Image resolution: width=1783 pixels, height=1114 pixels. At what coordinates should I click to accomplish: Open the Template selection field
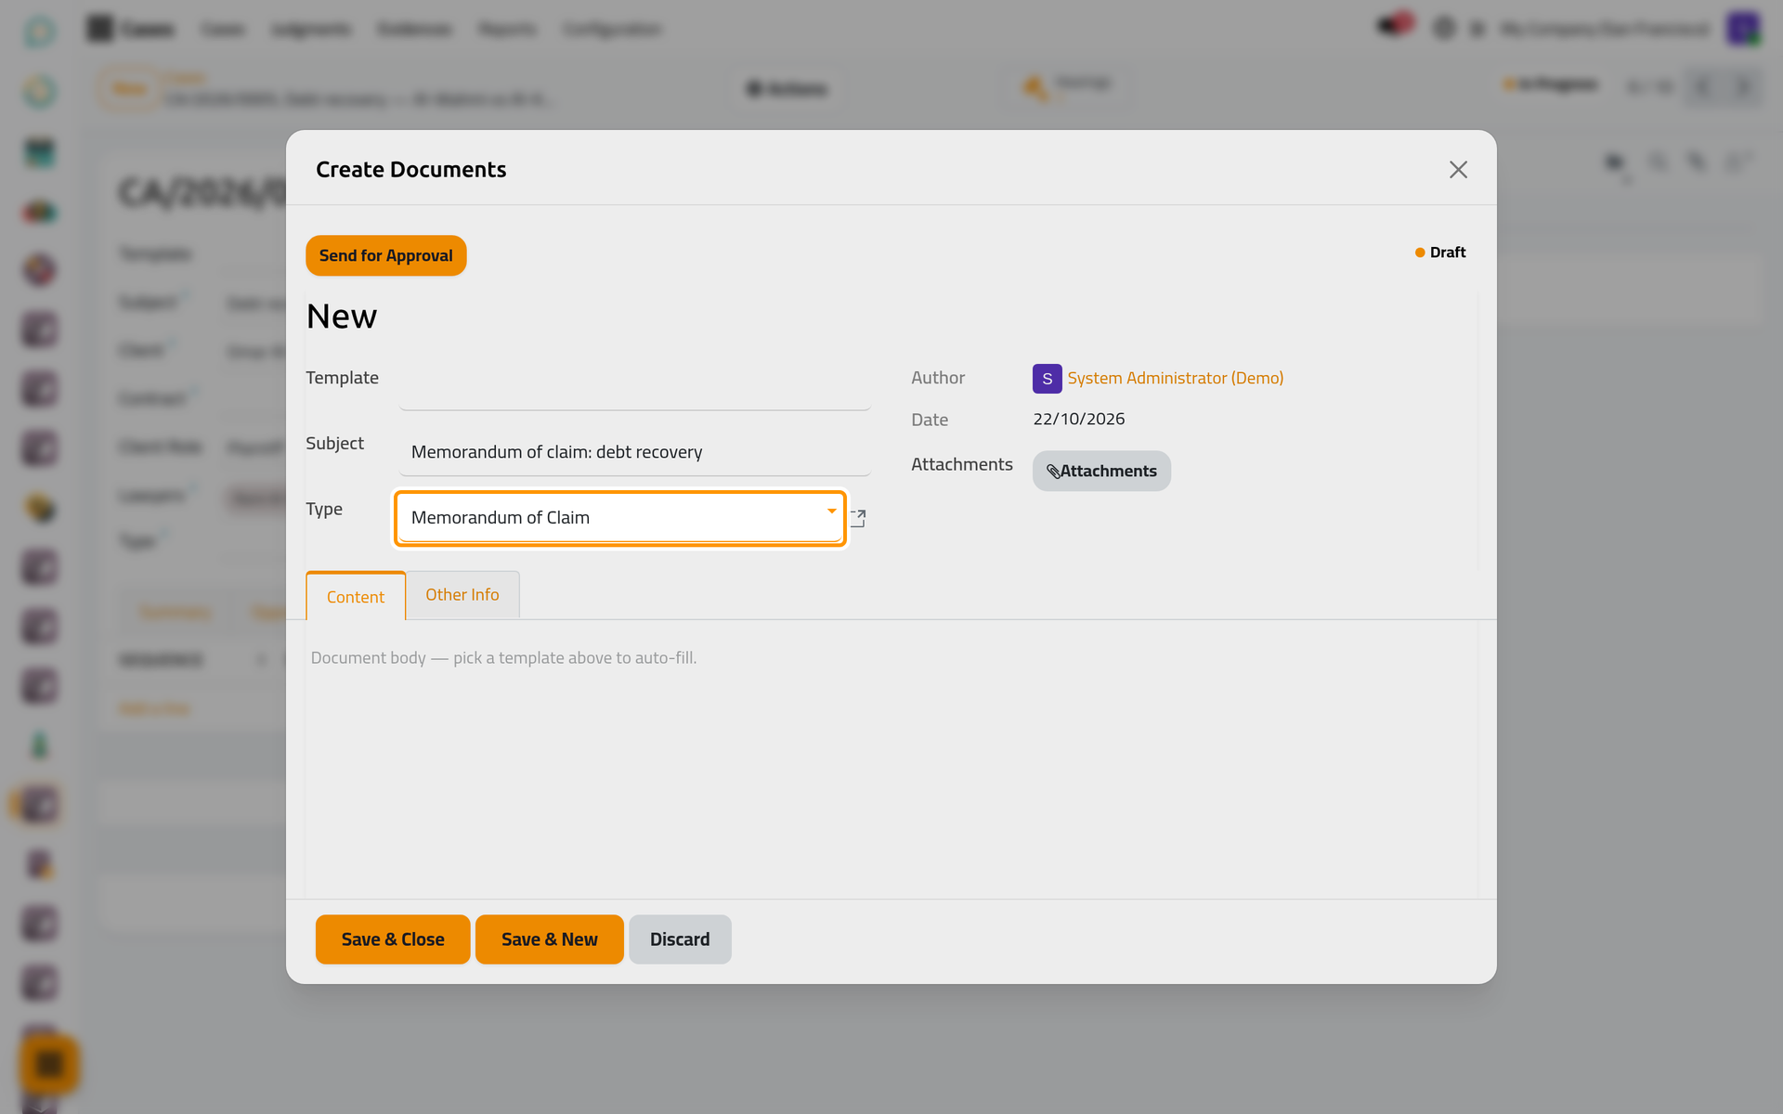(634, 386)
